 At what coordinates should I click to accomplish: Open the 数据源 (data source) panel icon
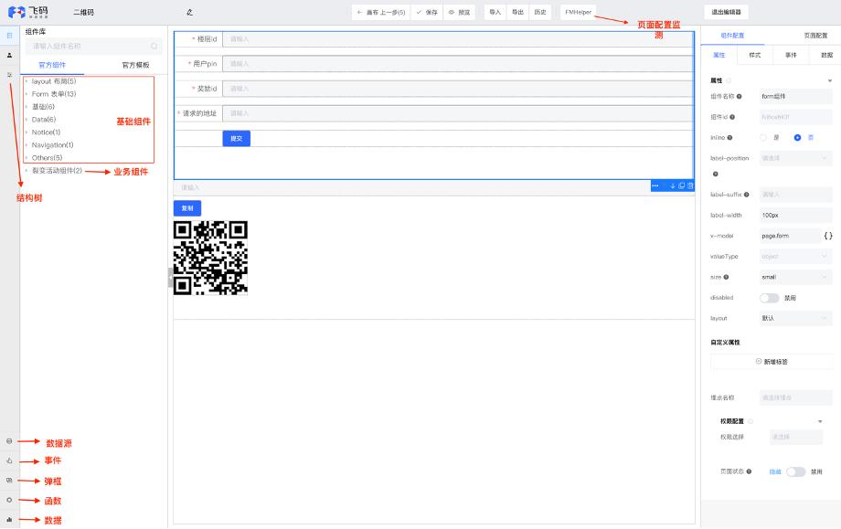coord(8,441)
